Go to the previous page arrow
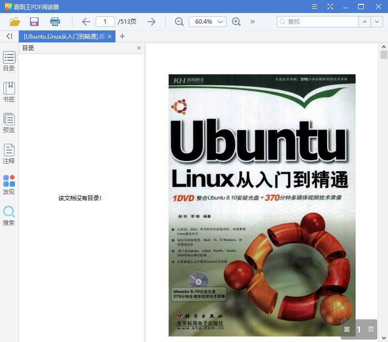This screenshot has height=342, width=388. coord(86,22)
